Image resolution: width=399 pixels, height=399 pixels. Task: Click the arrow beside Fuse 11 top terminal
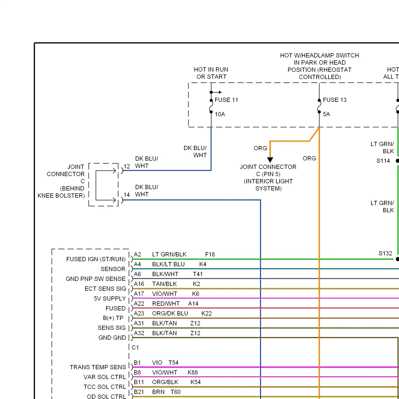coord(217,92)
